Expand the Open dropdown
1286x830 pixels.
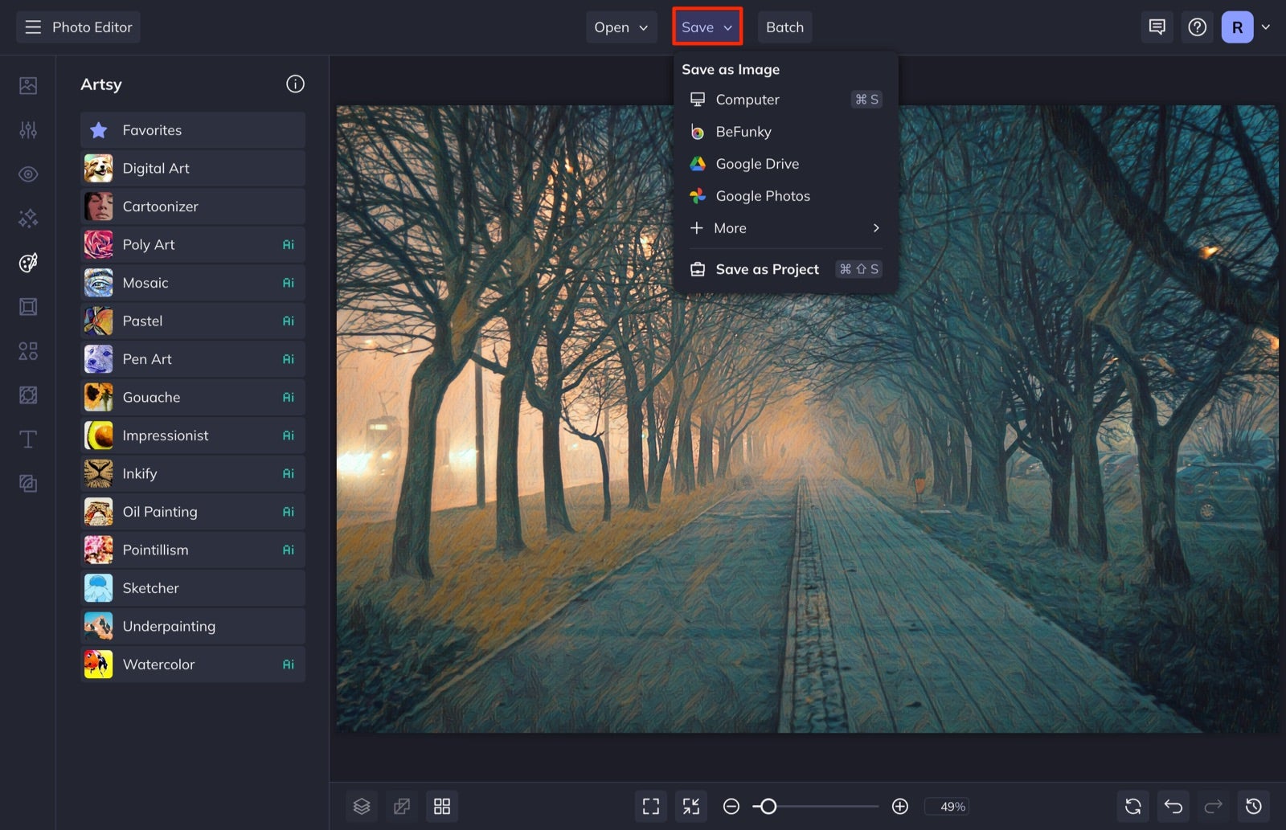point(620,27)
